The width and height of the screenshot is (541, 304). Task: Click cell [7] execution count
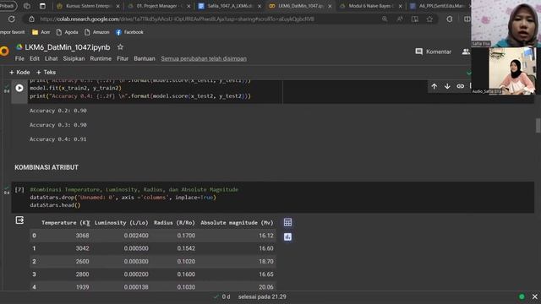(x=19, y=189)
